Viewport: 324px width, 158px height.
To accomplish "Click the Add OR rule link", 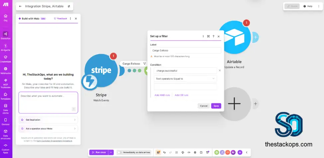I will click(181, 95).
